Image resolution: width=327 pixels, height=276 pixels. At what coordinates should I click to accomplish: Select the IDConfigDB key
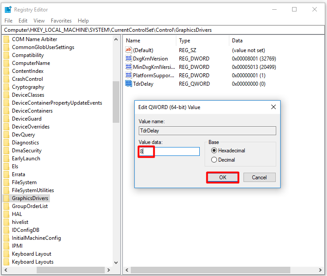point(26,230)
